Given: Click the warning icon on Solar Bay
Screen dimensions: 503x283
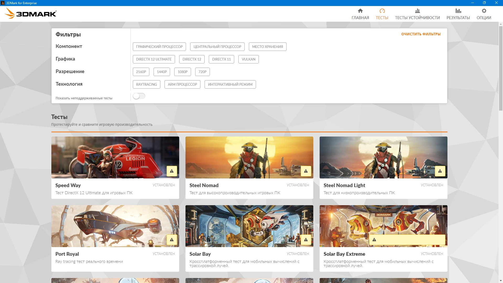Looking at the screenshot, I should (306, 240).
